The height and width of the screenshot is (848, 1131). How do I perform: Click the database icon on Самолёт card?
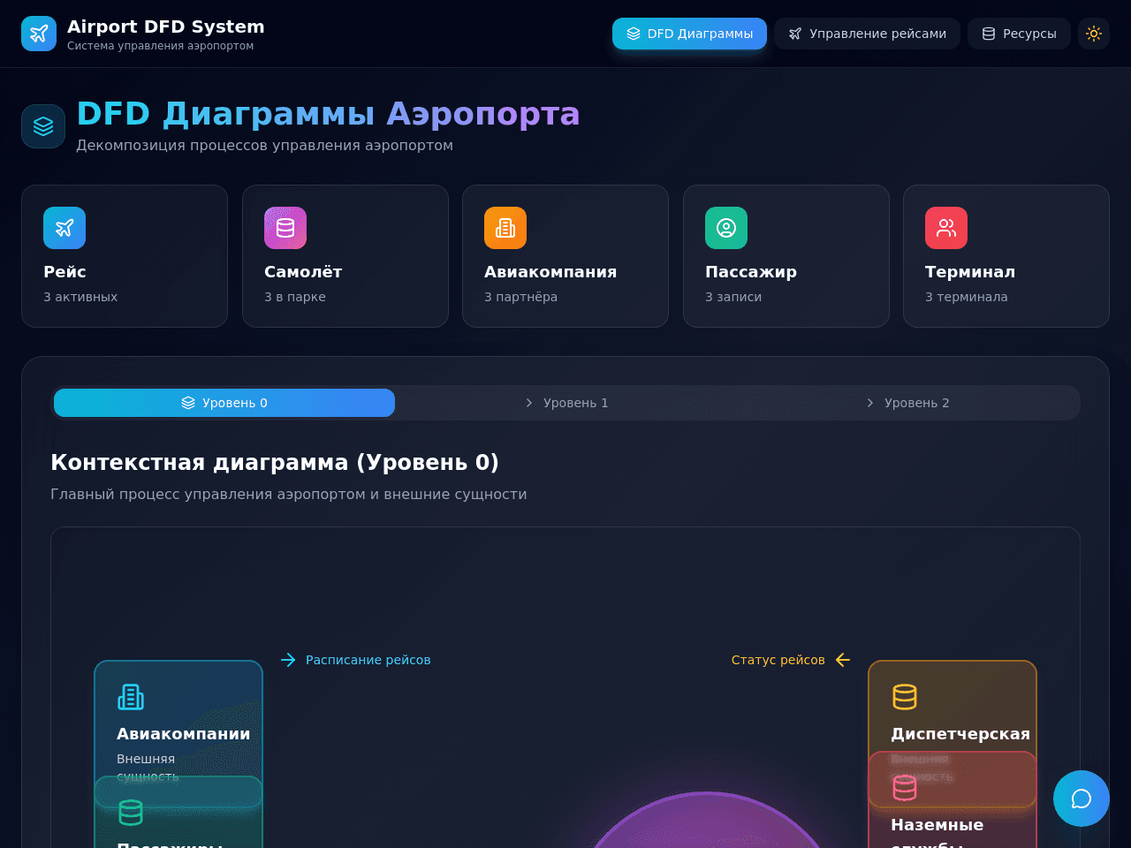(x=285, y=228)
